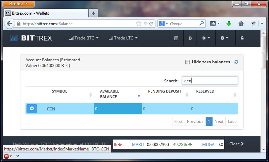This screenshot has width=269, height=162.
Task: Open the Firefox application menu
Action: [x=18, y=4]
